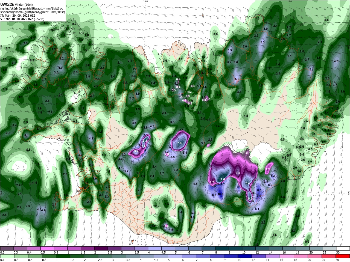Click the 10.6 value on the map
This screenshot has height=262, width=350.
point(220,194)
